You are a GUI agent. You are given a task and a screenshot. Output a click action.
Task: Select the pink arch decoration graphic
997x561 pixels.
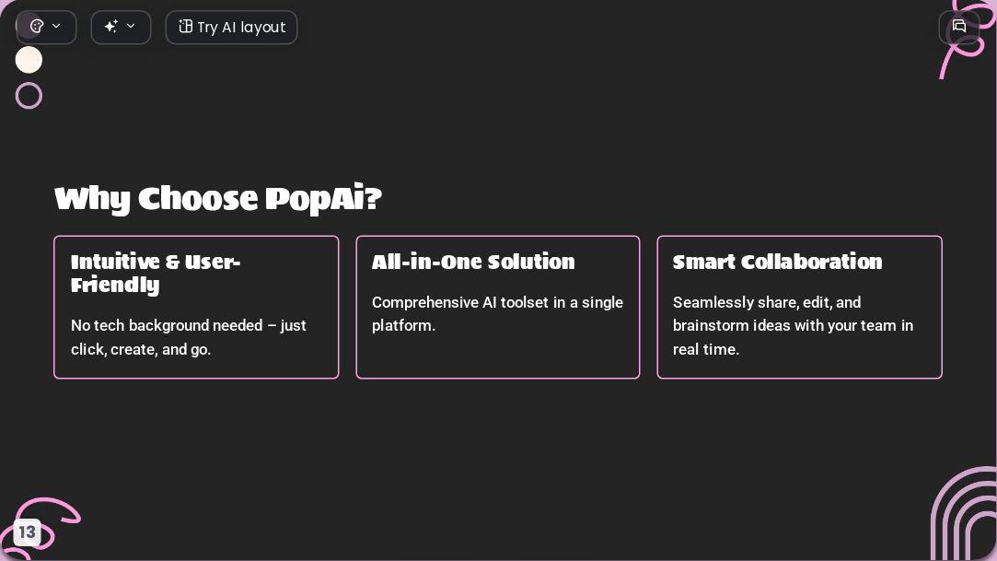pos(964,513)
